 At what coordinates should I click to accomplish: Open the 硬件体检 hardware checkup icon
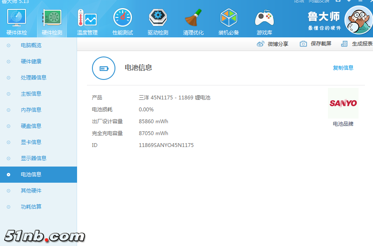click(17, 19)
